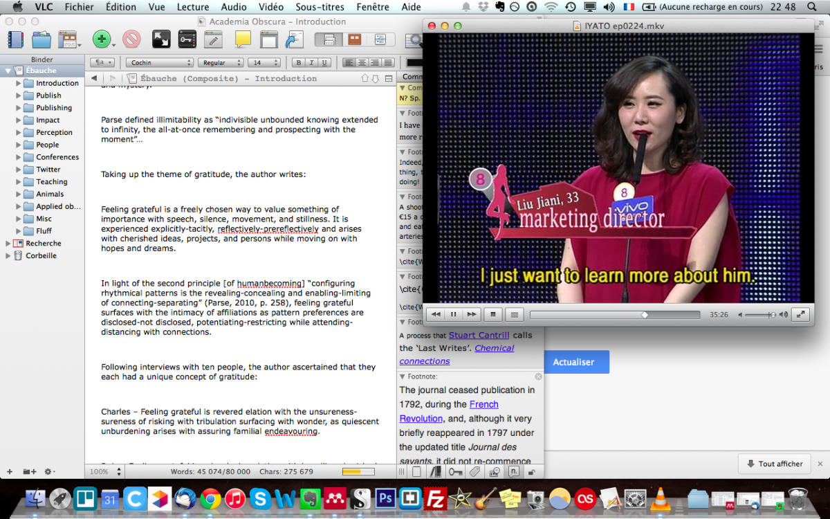The width and height of the screenshot is (830, 519).
Task: Click the yellow comment note icon
Action: (243, 39)
